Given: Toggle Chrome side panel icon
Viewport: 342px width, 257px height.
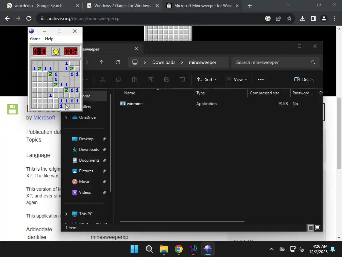Looking at the screenshot, I should (313, 19).
